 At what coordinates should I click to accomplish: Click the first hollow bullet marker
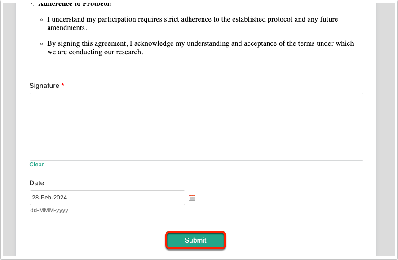pos(41,20)
